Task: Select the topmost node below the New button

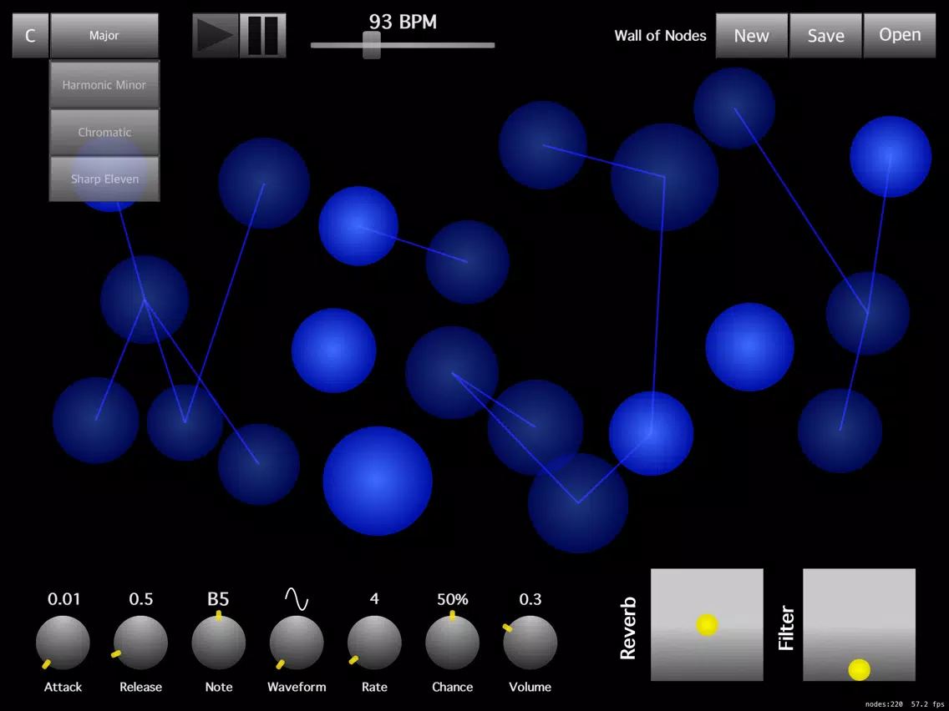Action: point(734,108)
